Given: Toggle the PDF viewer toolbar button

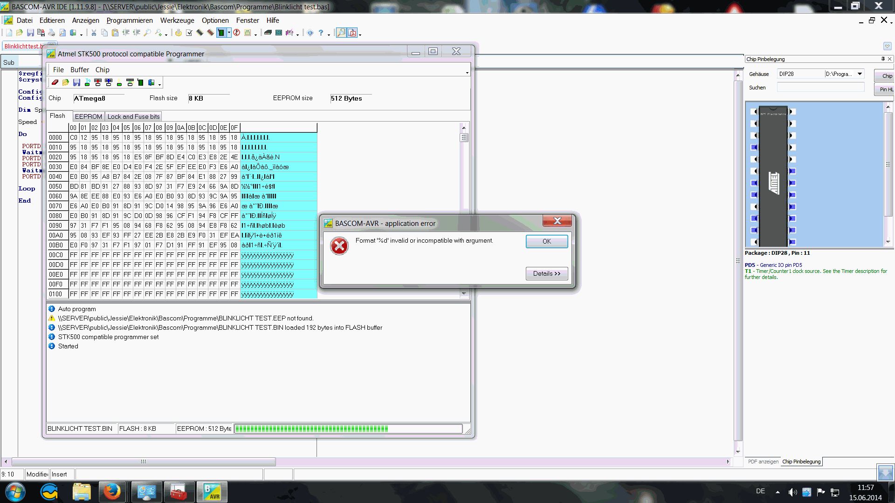Looking at the screenshot, I should coord(352,33).
